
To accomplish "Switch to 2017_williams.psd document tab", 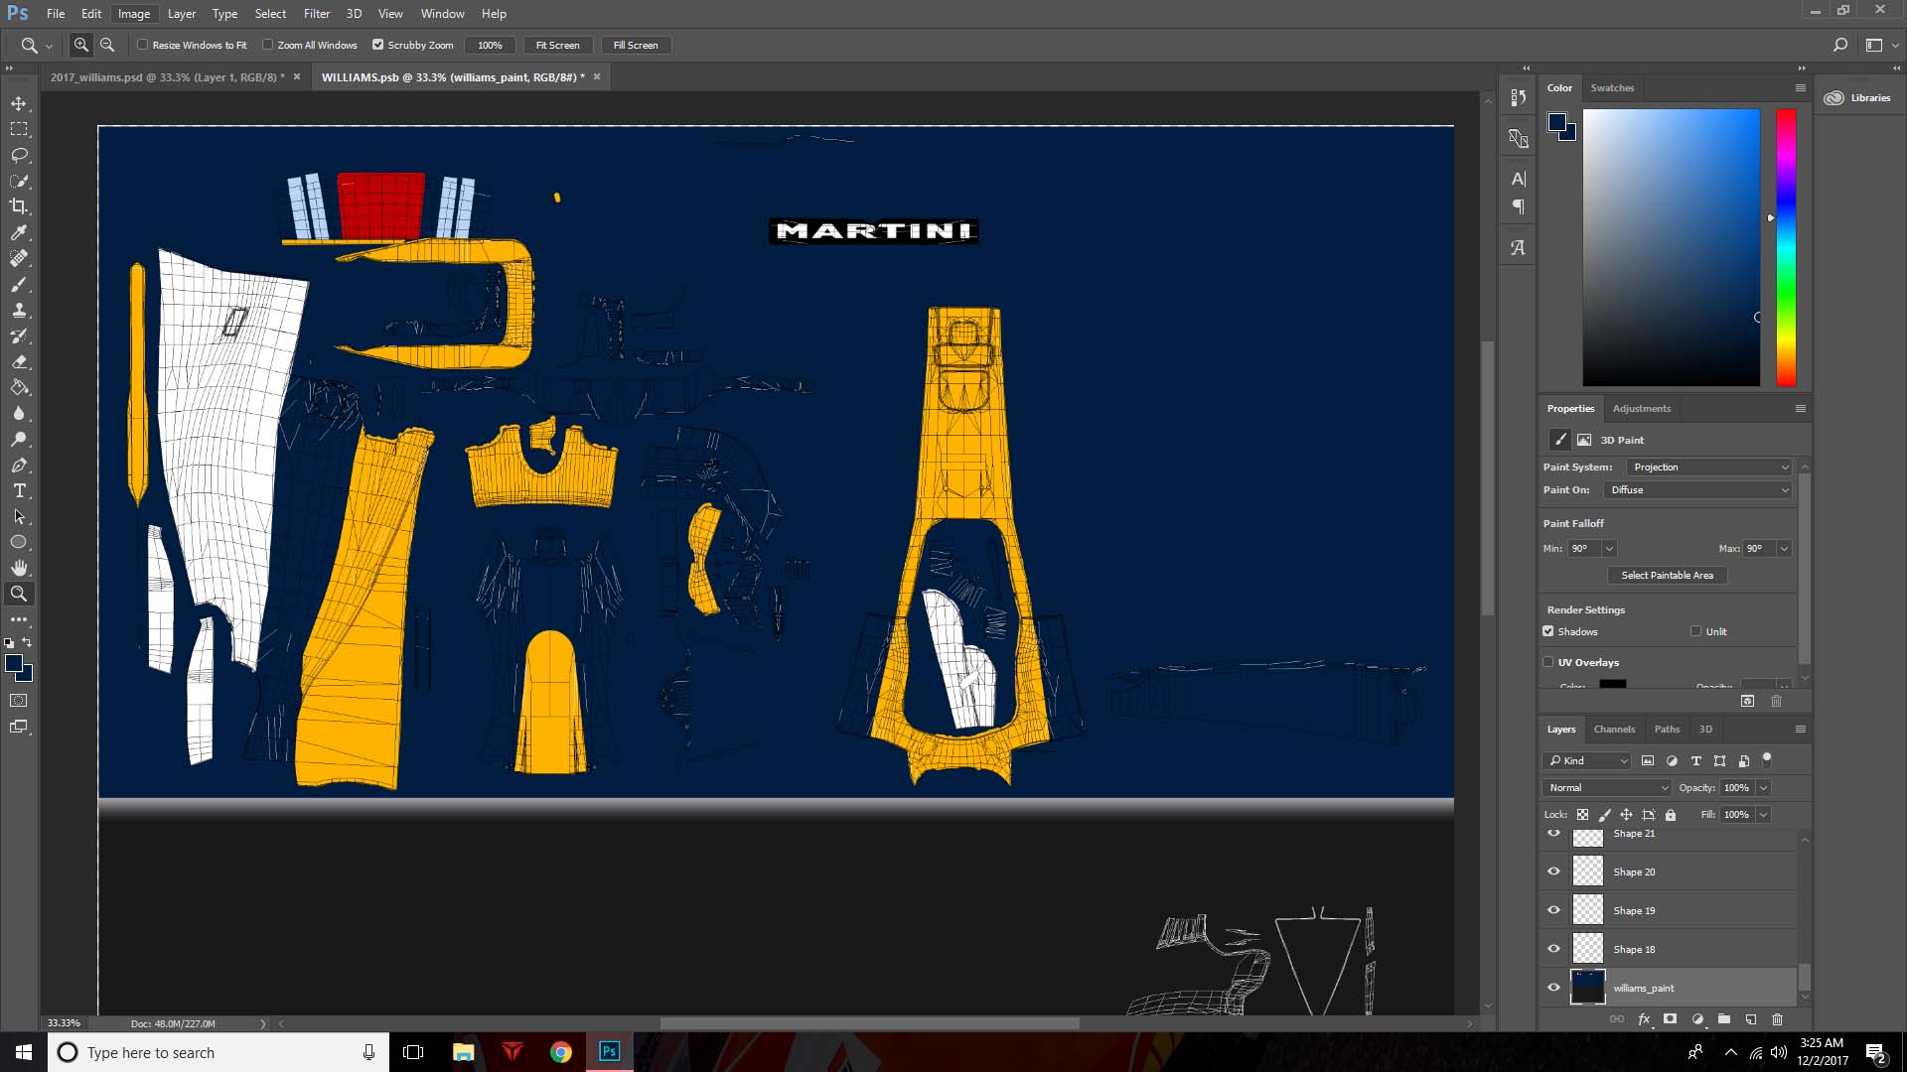I will pyautogui.click(x=167, y=77).
